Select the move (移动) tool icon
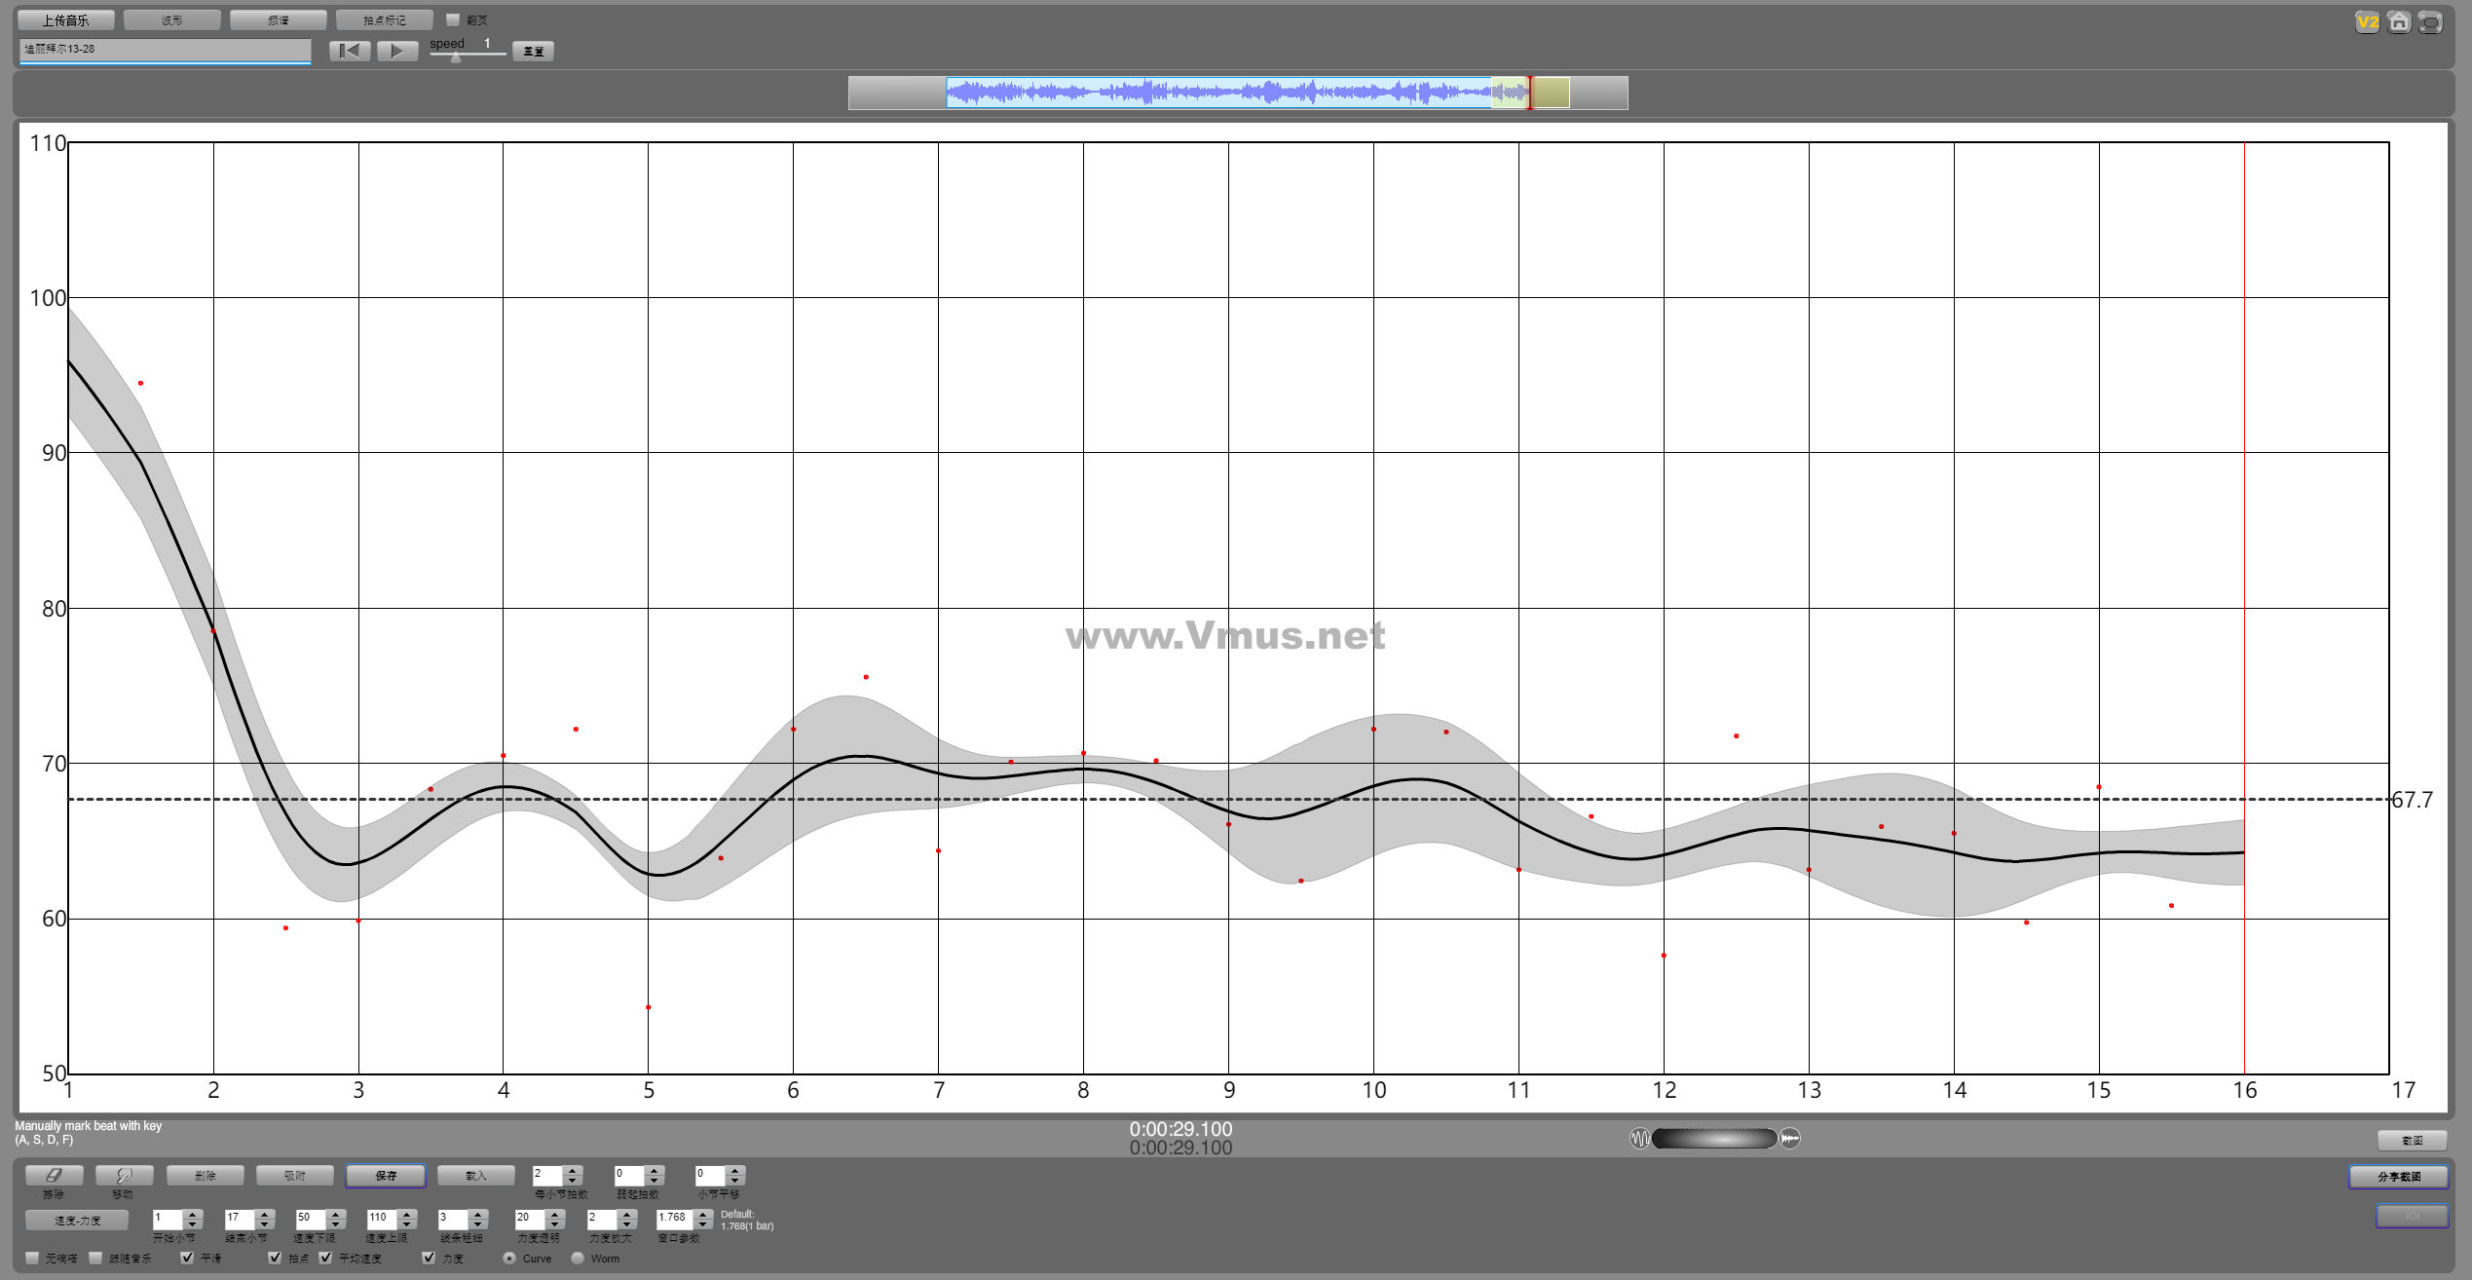The height and width of the screenshot is (1280, 2472). (x=124, y=1175)
